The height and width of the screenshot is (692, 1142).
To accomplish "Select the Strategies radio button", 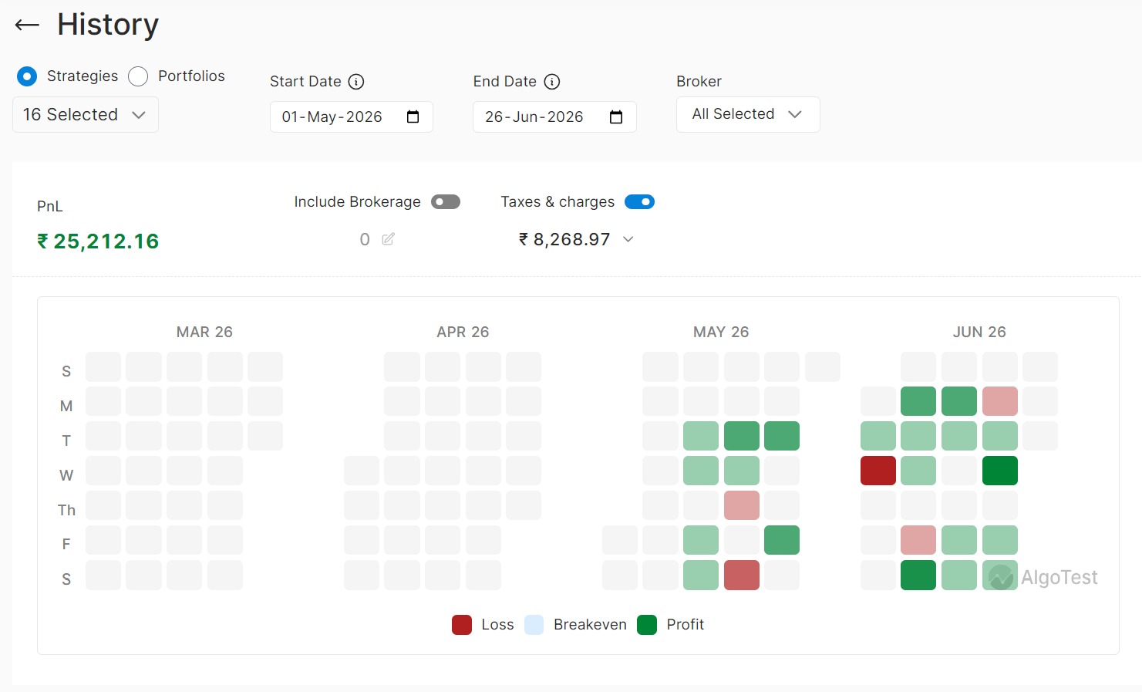I will pyautogui.click(x=27, y=76).
